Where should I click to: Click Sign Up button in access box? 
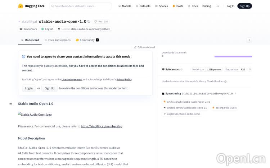49,88
